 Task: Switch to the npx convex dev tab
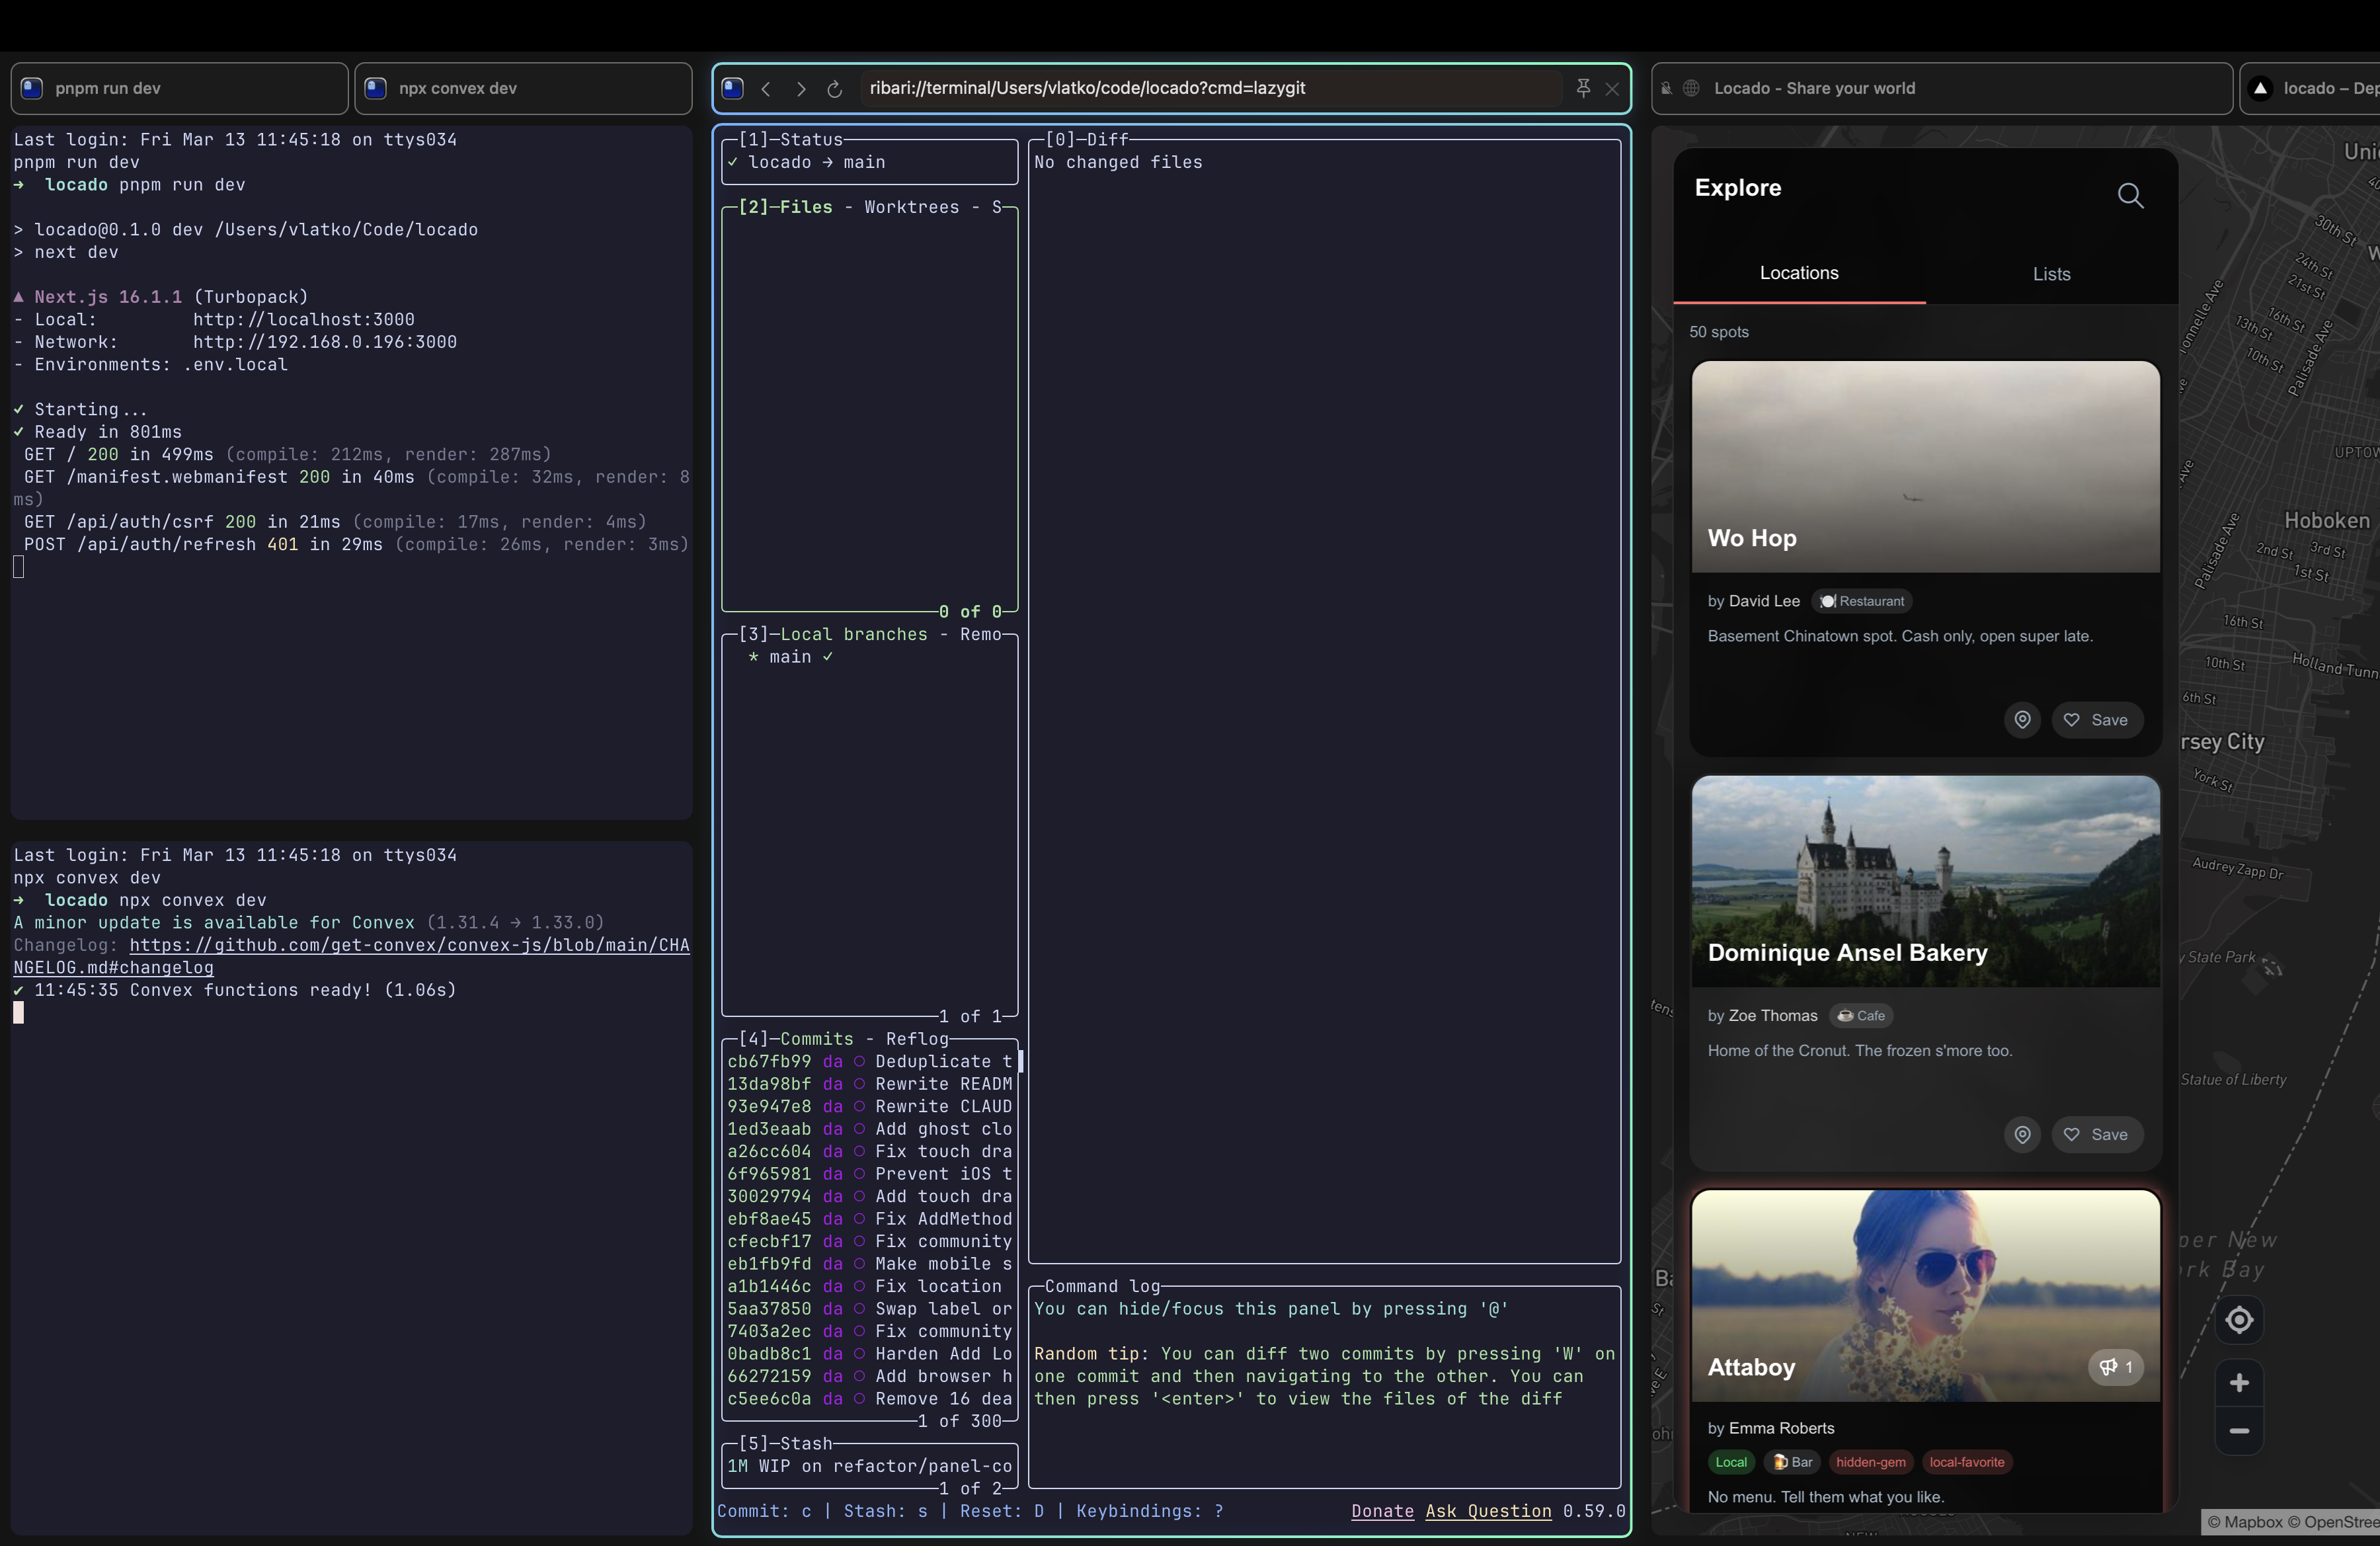[x=524, y=88]
